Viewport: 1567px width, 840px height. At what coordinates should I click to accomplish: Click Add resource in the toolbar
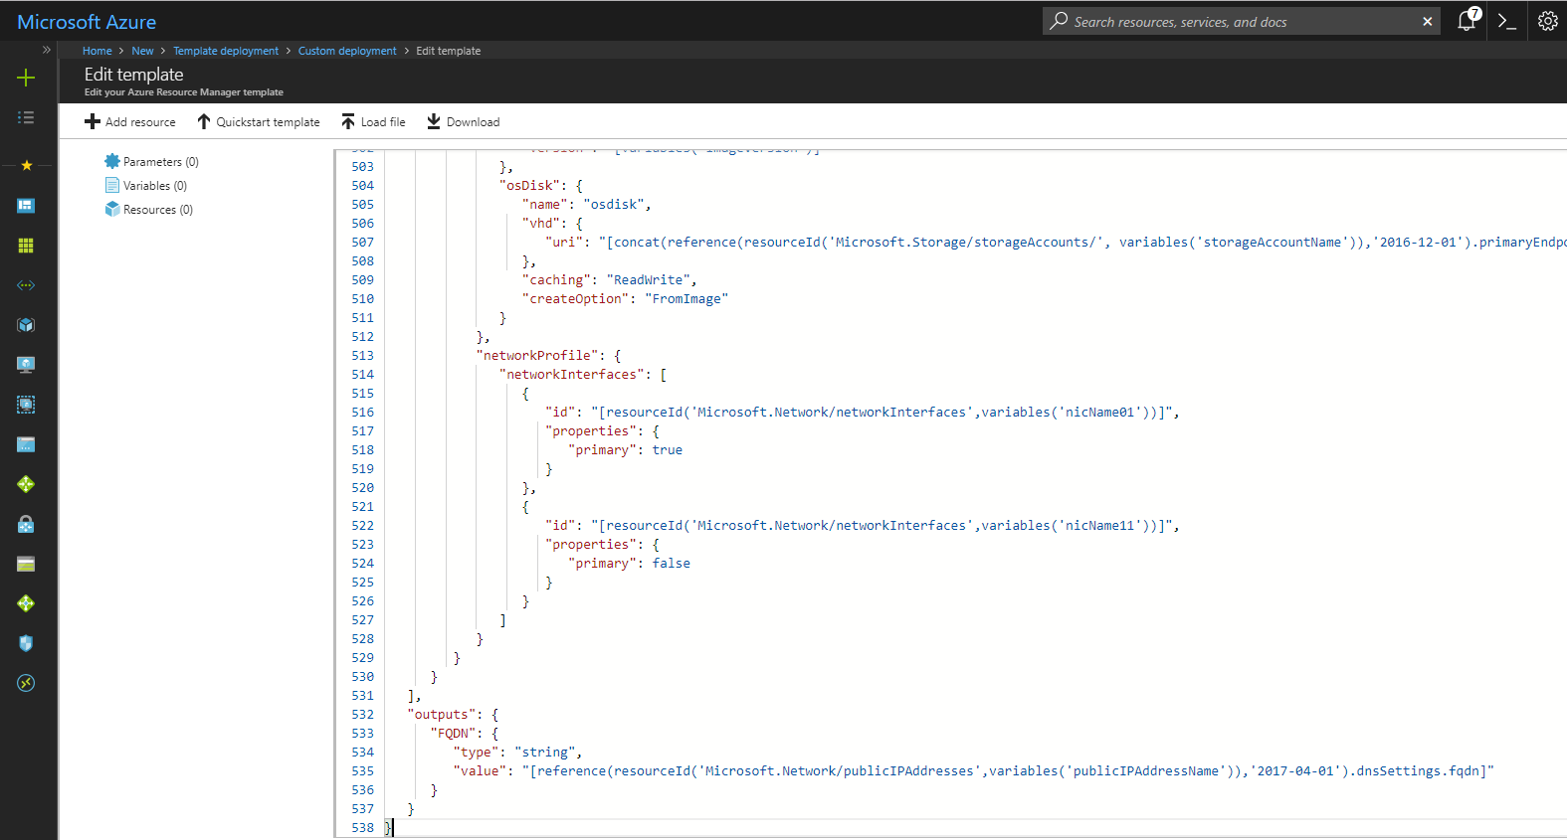point(130,122)
